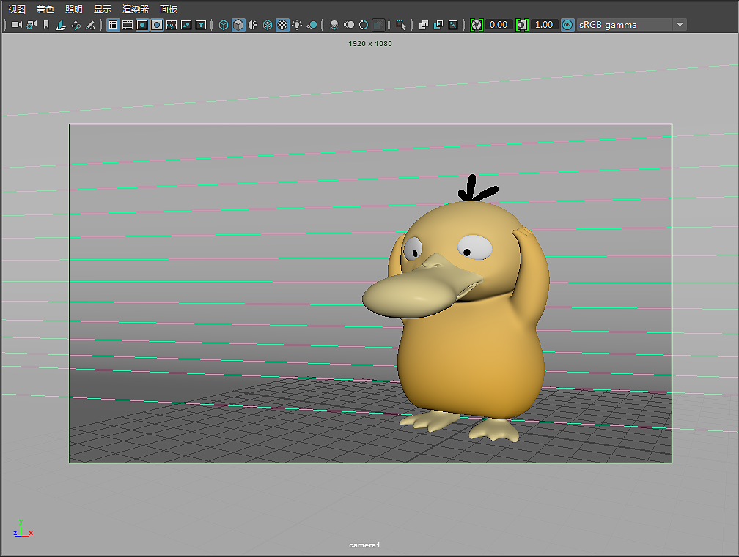
Task: Open the 视图 (View) menu
Action: tap(17, 10)
